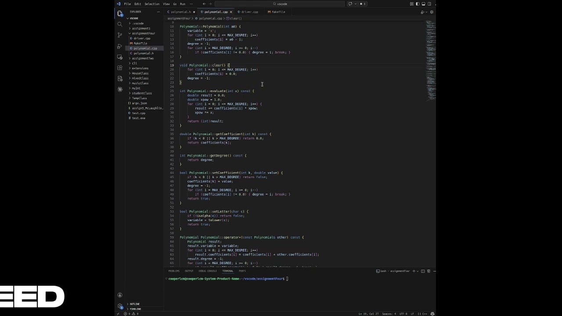The width and height of the screenshot is (562, 316).
Task: Expand the studentClass folder
Action: [142, 93]
